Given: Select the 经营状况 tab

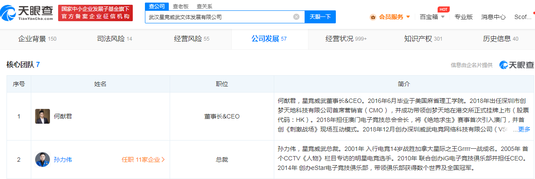Looking at the screenshot, I should [346, 39].
